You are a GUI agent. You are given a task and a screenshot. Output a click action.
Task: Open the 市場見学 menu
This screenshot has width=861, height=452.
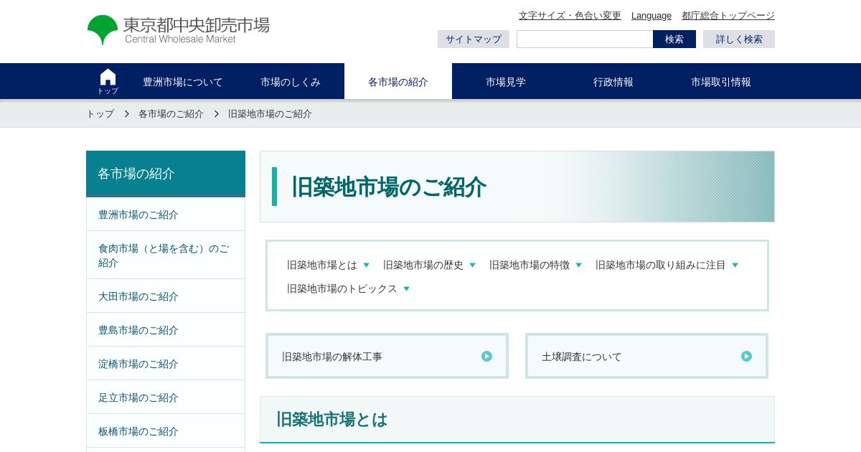tap(506, 82)
